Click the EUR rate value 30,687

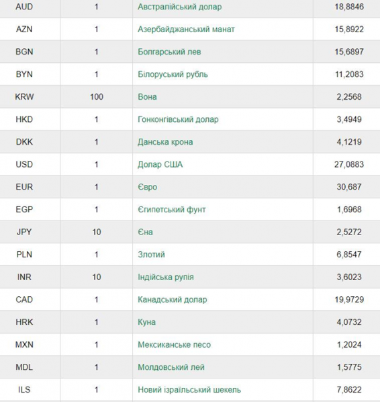pos(349,187)
